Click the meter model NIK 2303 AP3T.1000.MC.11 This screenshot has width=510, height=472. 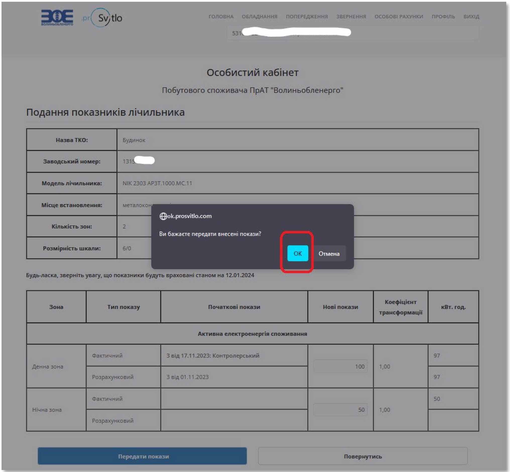[157, 183]
